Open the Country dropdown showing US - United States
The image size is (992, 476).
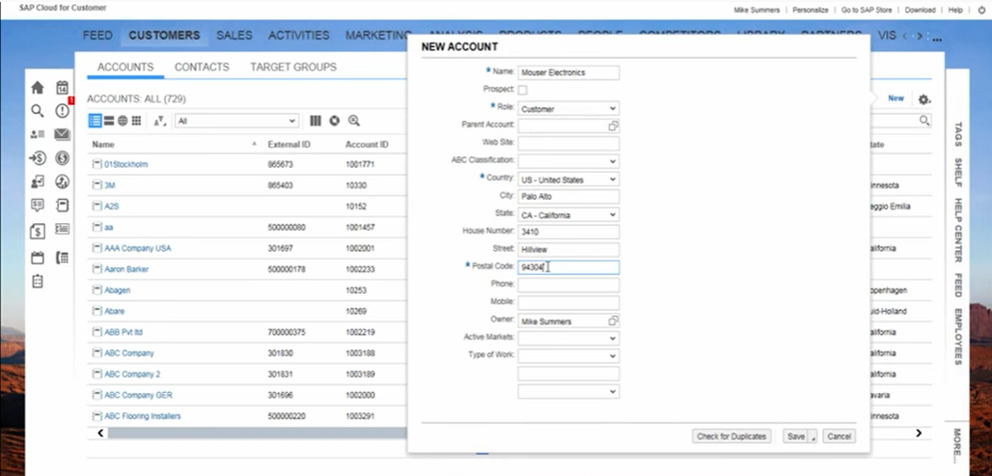point(568,180)
